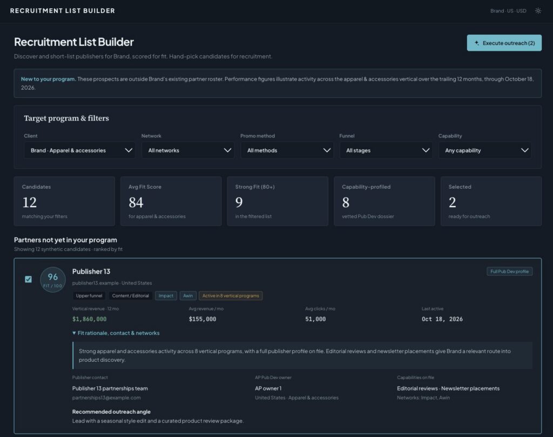
Task: Click Publisher 13 partnerships team contact
Action: pyautogui.click(x=110, y=388)
